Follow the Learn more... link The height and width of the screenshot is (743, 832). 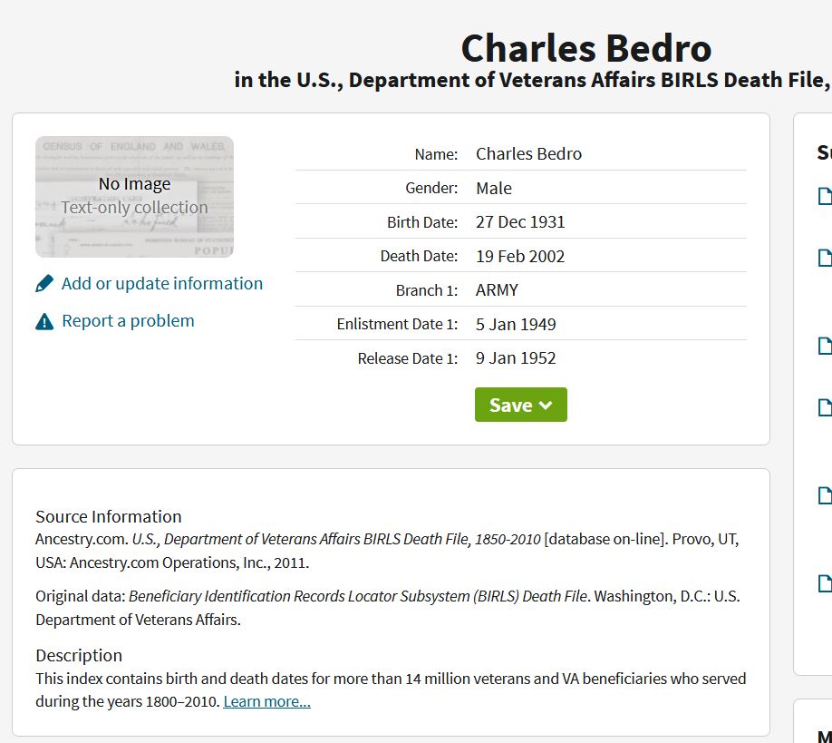click(x=266, y=701)
